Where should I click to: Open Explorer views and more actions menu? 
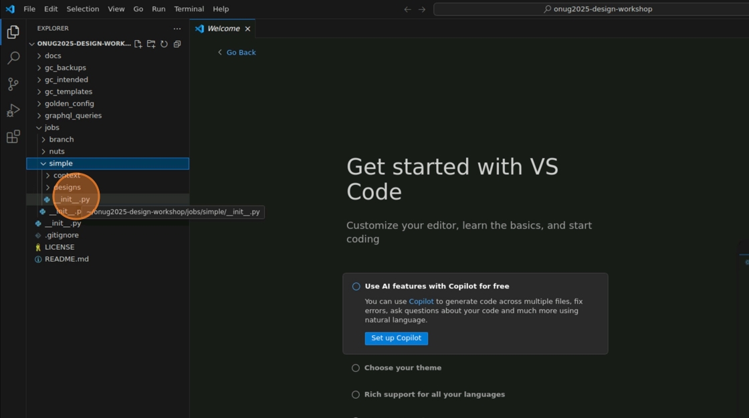pyautogui.click(x=177, y=29)
